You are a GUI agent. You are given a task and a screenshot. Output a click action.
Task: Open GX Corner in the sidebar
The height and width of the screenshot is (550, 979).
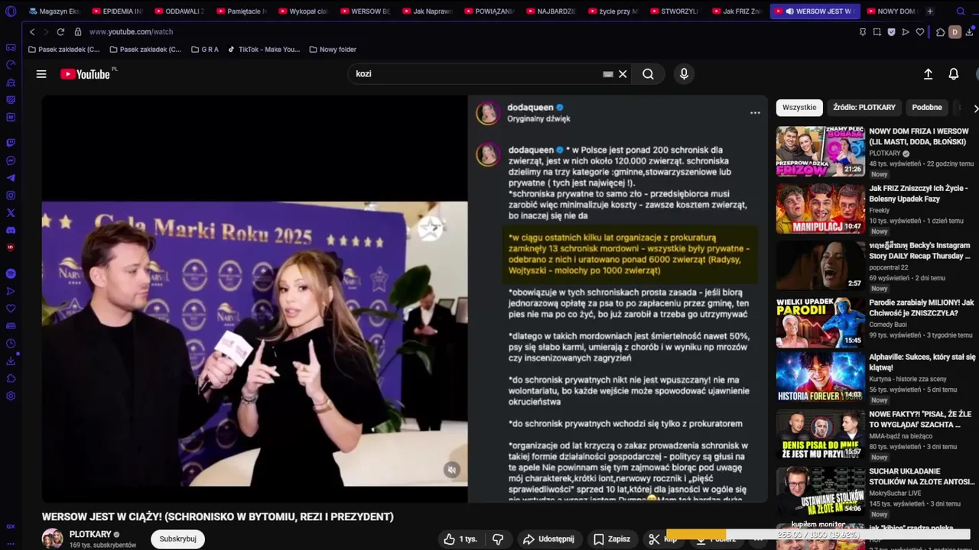coord(11,526)
